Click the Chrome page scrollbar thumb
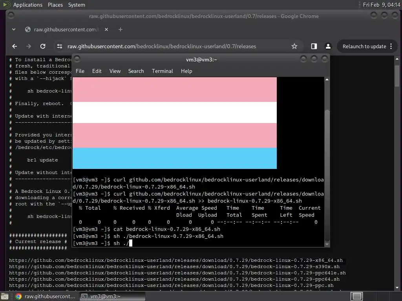This screenshot has height=301, width=402. pyautogui.click(x=397, y=76)
